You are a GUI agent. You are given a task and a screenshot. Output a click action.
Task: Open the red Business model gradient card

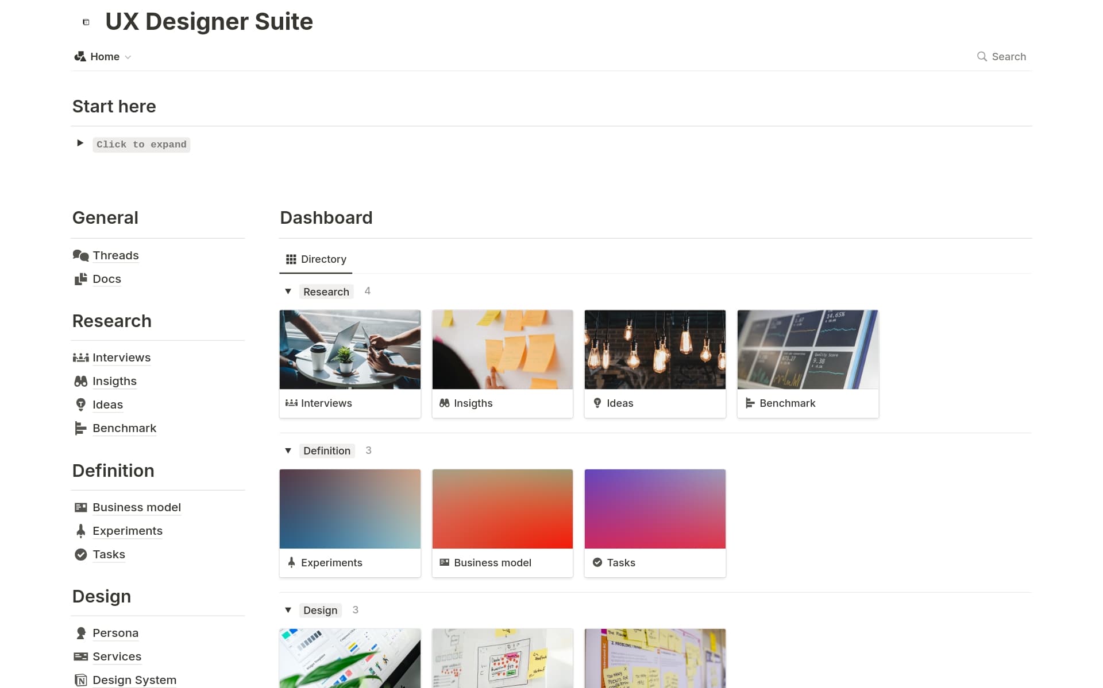pyautogui.click(x=502, y=509)
